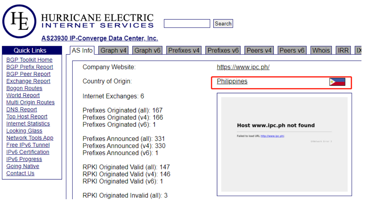
Task: Click the Philippines country link
Action: 232,81
